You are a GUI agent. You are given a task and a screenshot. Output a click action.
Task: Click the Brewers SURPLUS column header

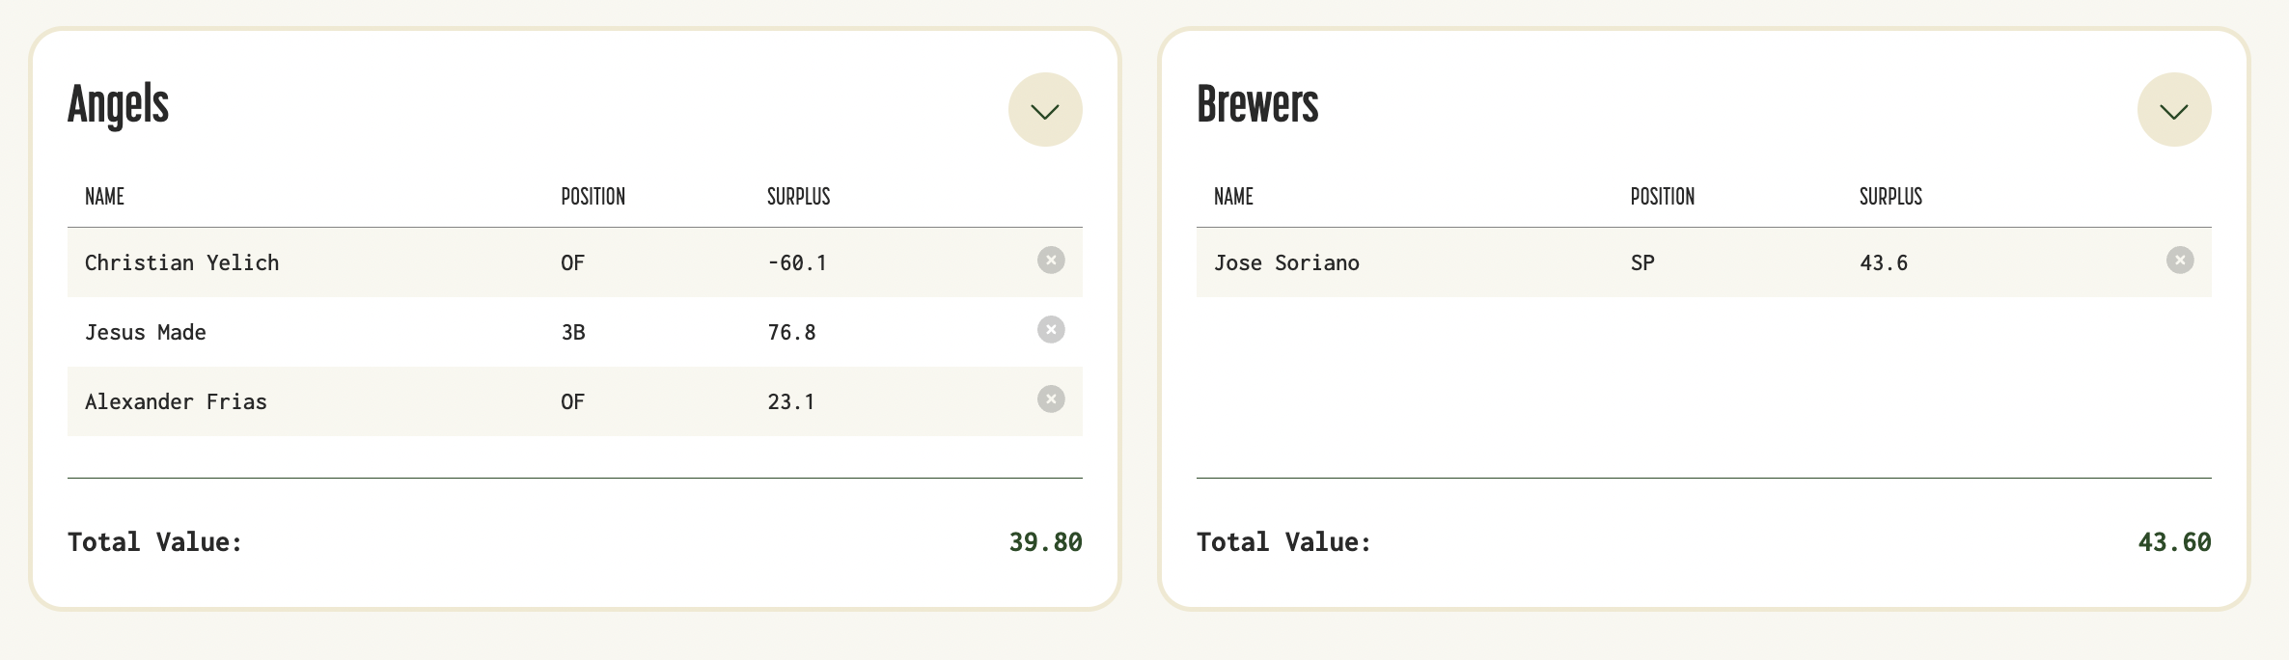pos(1890,197)
